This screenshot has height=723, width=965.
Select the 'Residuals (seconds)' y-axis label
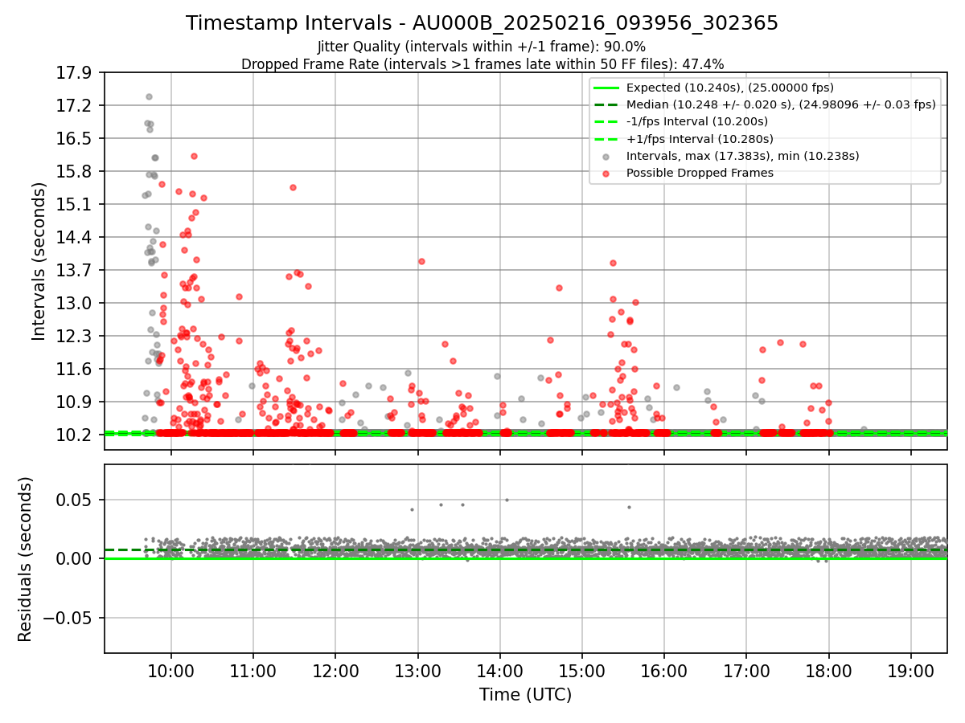25,559
